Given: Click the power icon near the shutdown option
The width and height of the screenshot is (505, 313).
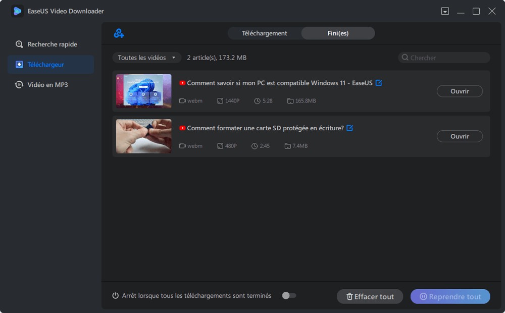Looking at the screenshot, I should (116, 296).
